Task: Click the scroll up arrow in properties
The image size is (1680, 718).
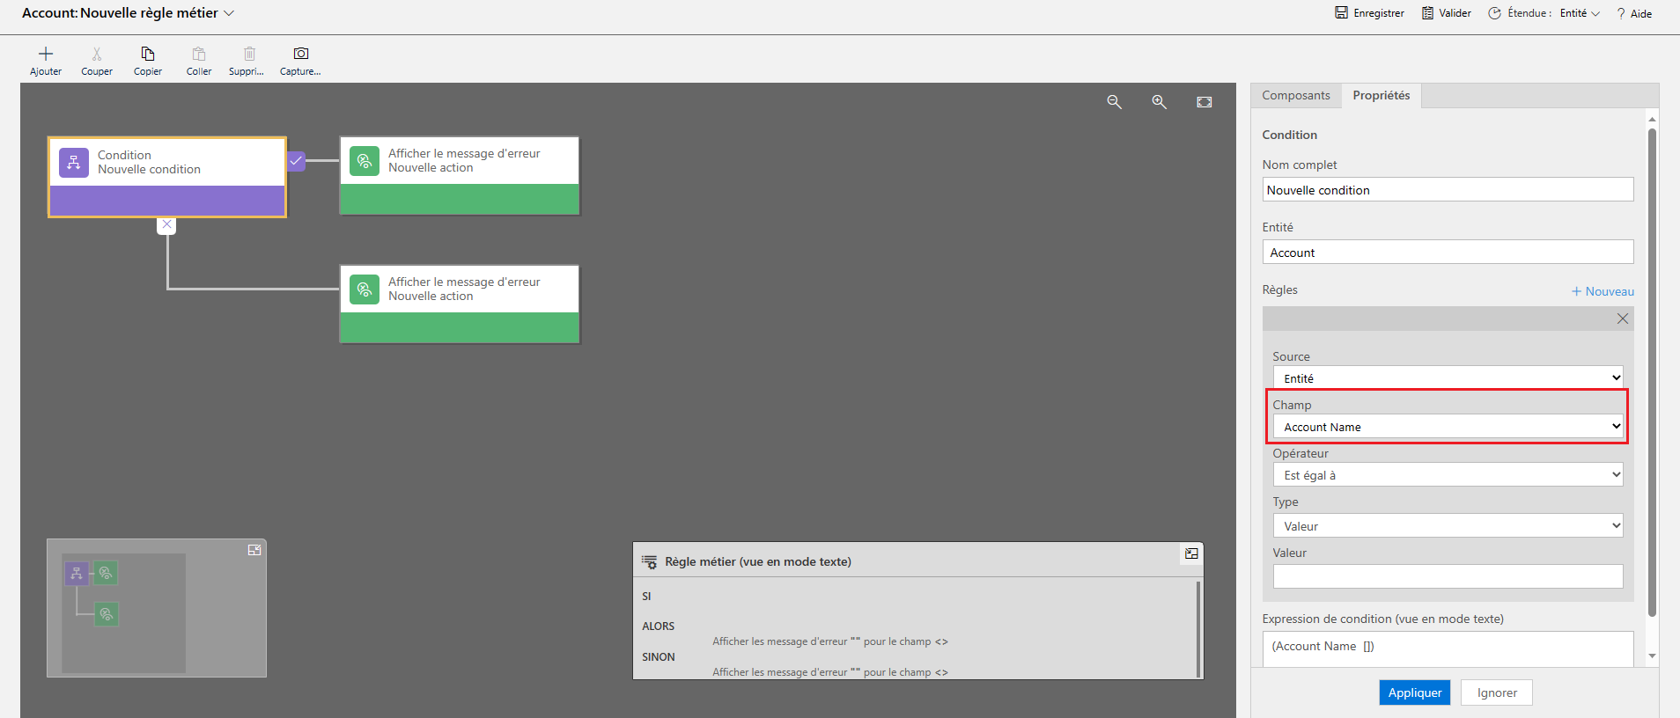Action: coord(1652,119)
